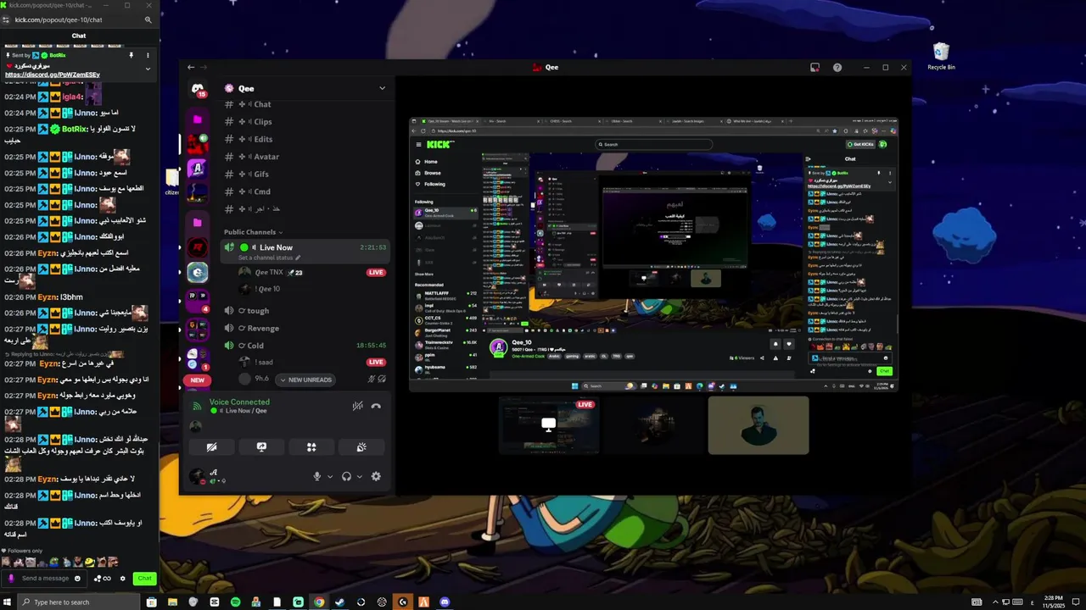The height and width of the screenshot is (610, 1086).
Task: Open headphone output options chevron
Action: coord(359,476)
